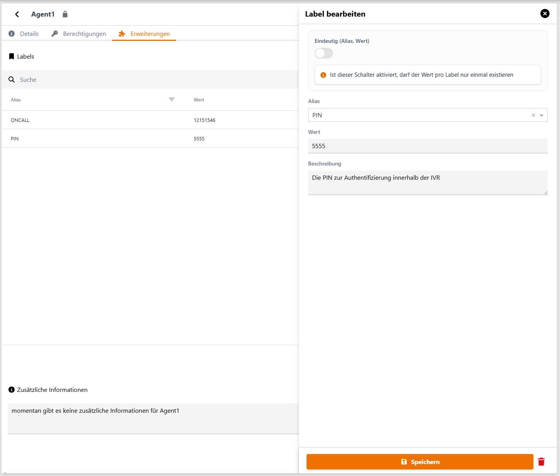
Task: Click the orange info icon in hint box
Action: pyautogui.click(x=324, y=75)
